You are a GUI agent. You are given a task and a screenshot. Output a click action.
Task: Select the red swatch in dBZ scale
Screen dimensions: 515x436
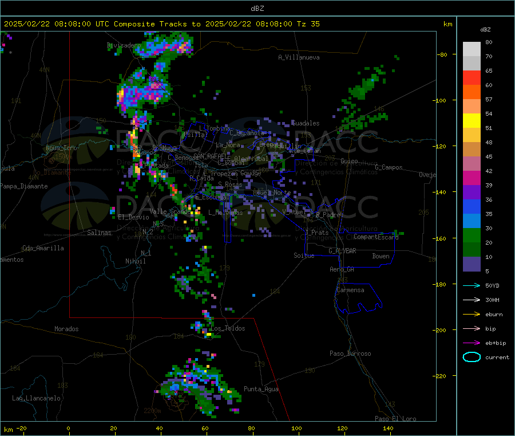point(472,77)
